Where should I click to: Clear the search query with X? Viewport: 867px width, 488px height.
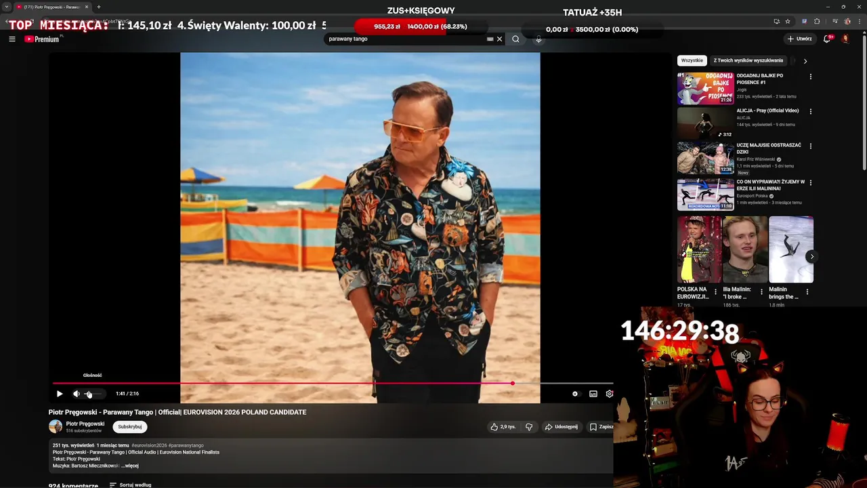pyautogui.click(x=500, y=39)
